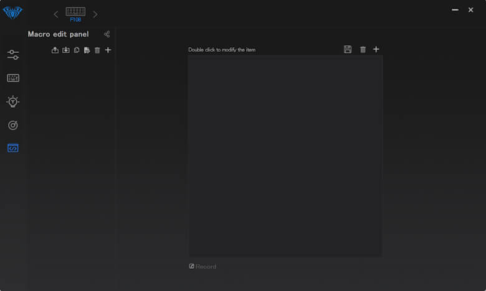Select the macro editor sidebar icon

[13, 148]
